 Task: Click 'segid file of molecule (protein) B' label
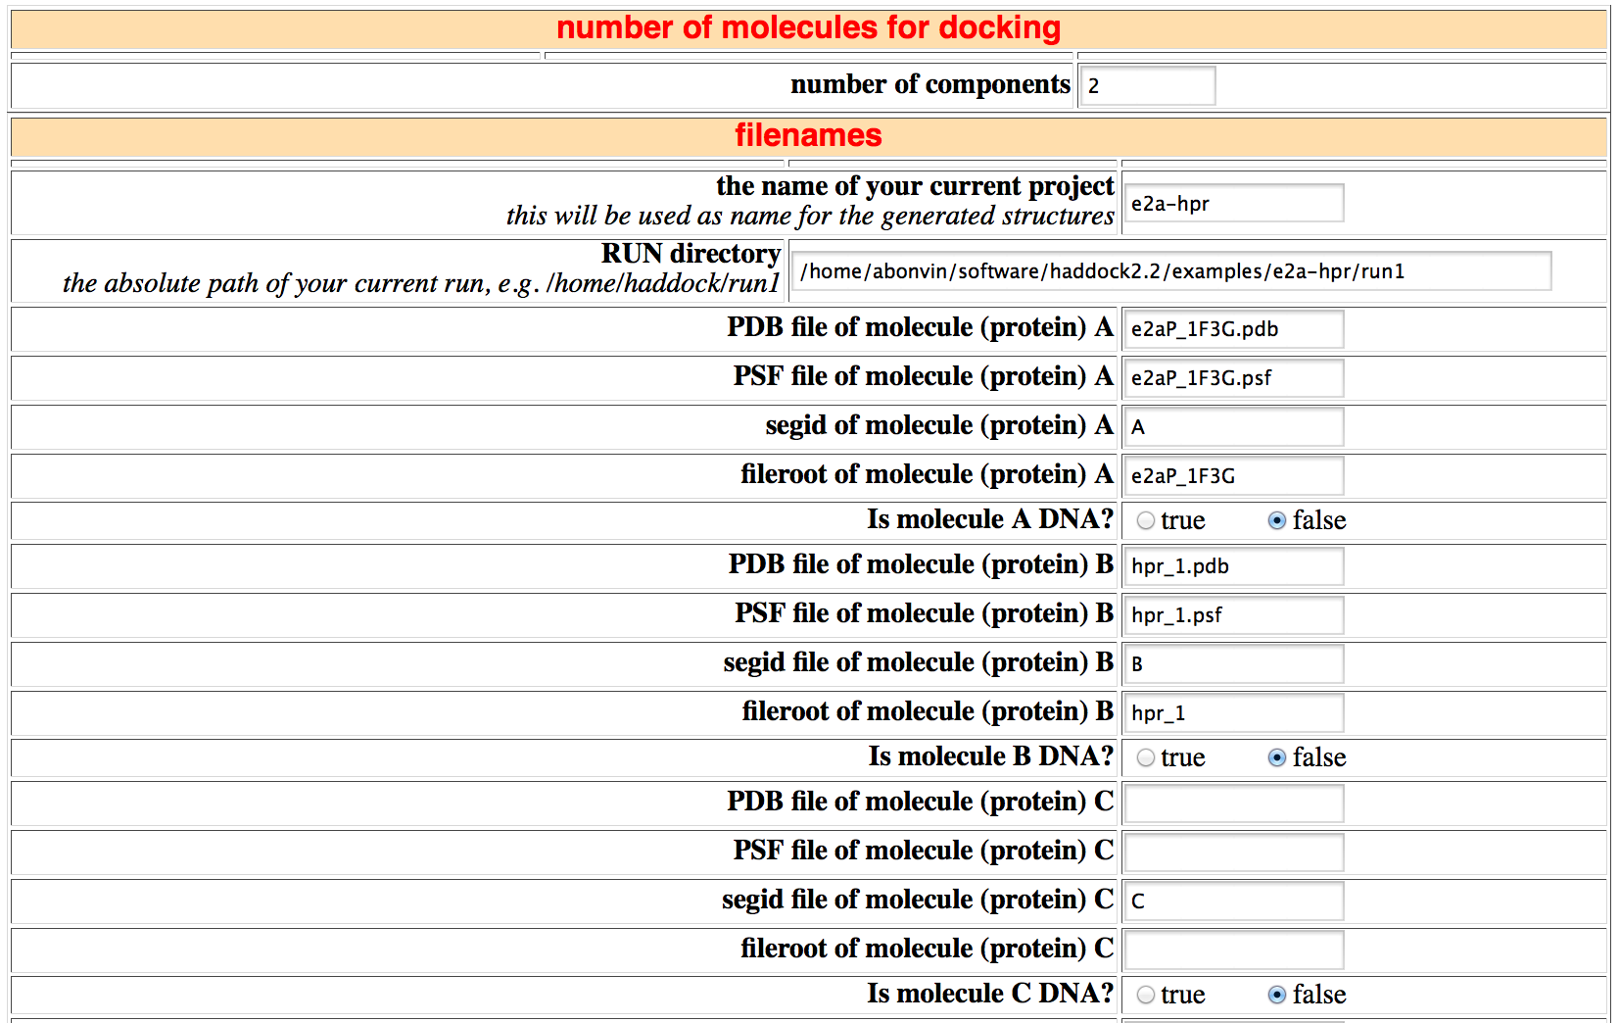(x=918, y=662)
